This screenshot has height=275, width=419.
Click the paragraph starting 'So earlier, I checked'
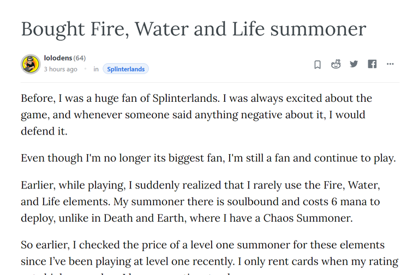(209, 256)
